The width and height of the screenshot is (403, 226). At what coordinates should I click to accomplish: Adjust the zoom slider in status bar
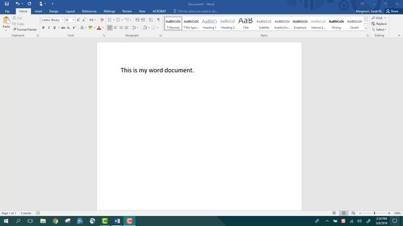pyautogui.click(x=375, y=213)
